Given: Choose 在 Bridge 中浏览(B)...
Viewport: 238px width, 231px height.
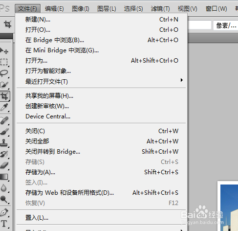Looking at the screenshot, I should (102, 40).
